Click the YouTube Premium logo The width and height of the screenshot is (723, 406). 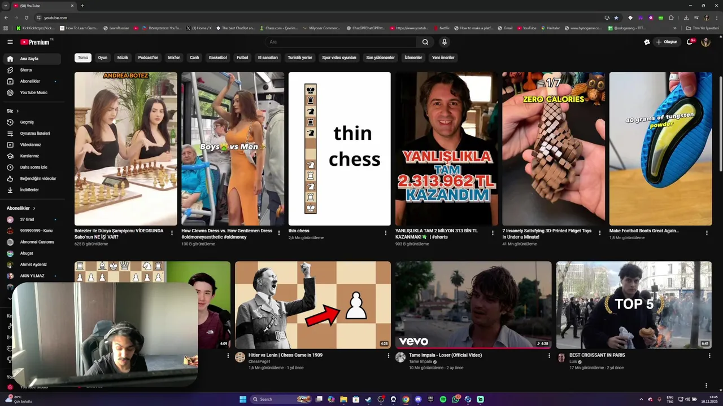[x=36, y=42]
